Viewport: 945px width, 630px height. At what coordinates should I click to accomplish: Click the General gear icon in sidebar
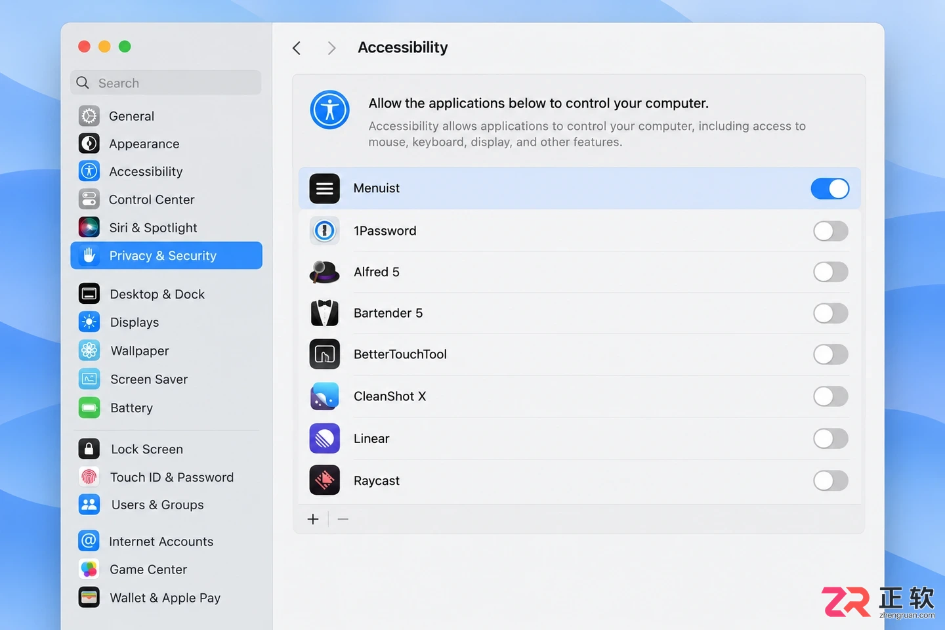pos(89,116)
